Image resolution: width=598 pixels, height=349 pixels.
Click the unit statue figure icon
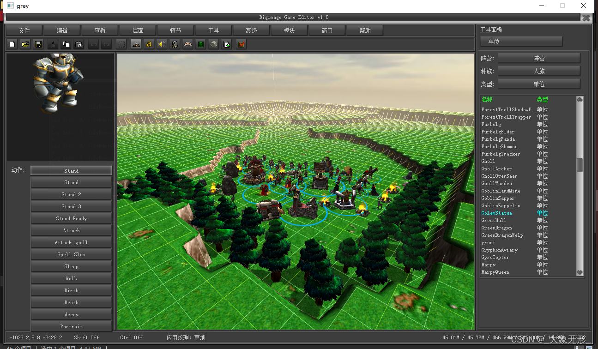pyautogui.click(x=175, y=44)
